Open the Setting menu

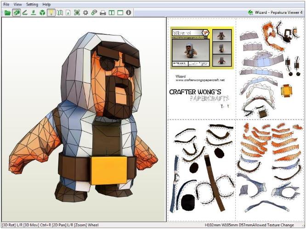[32, 4]
